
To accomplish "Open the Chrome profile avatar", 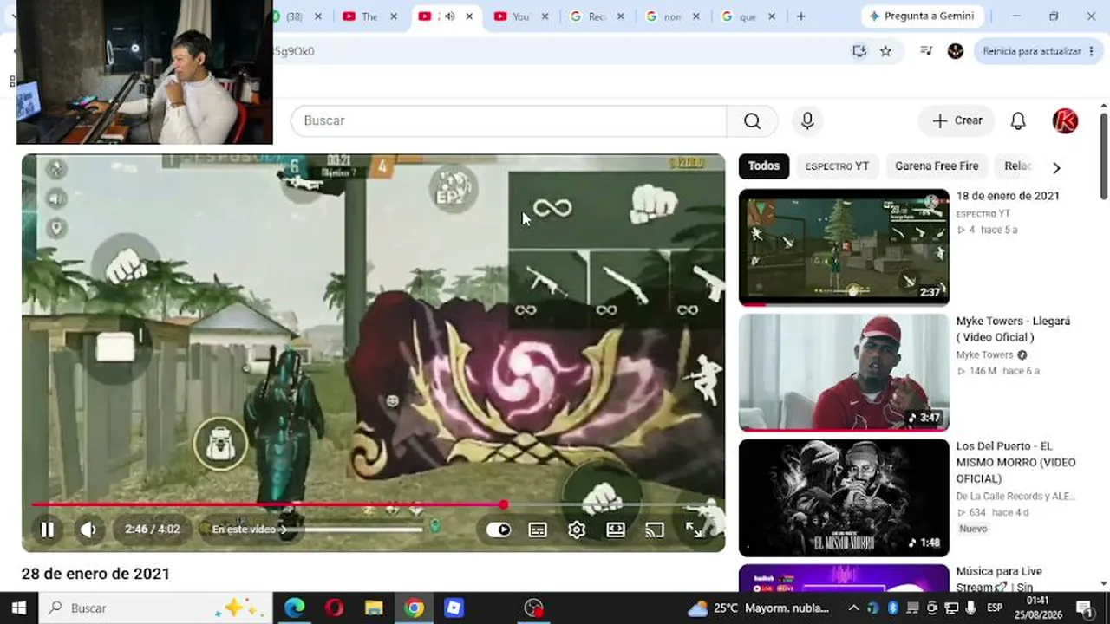I will point(956,51).
